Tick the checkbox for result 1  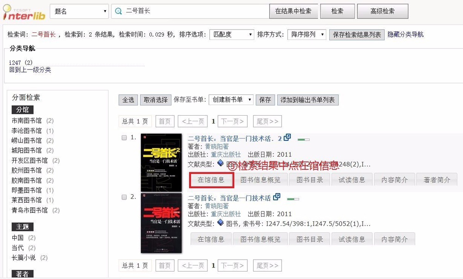[124, 138]
